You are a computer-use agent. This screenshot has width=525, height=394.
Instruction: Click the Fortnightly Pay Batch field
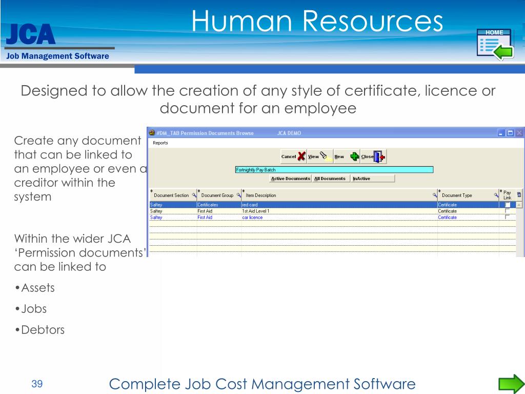point(334,170)
